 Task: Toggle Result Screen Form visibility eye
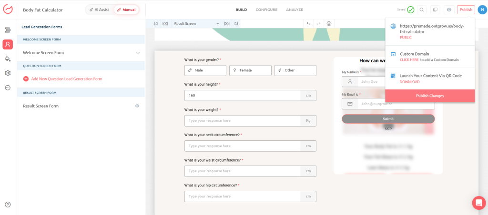click(x=137, y=106)
